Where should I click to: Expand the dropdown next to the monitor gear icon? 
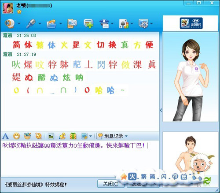151,23
